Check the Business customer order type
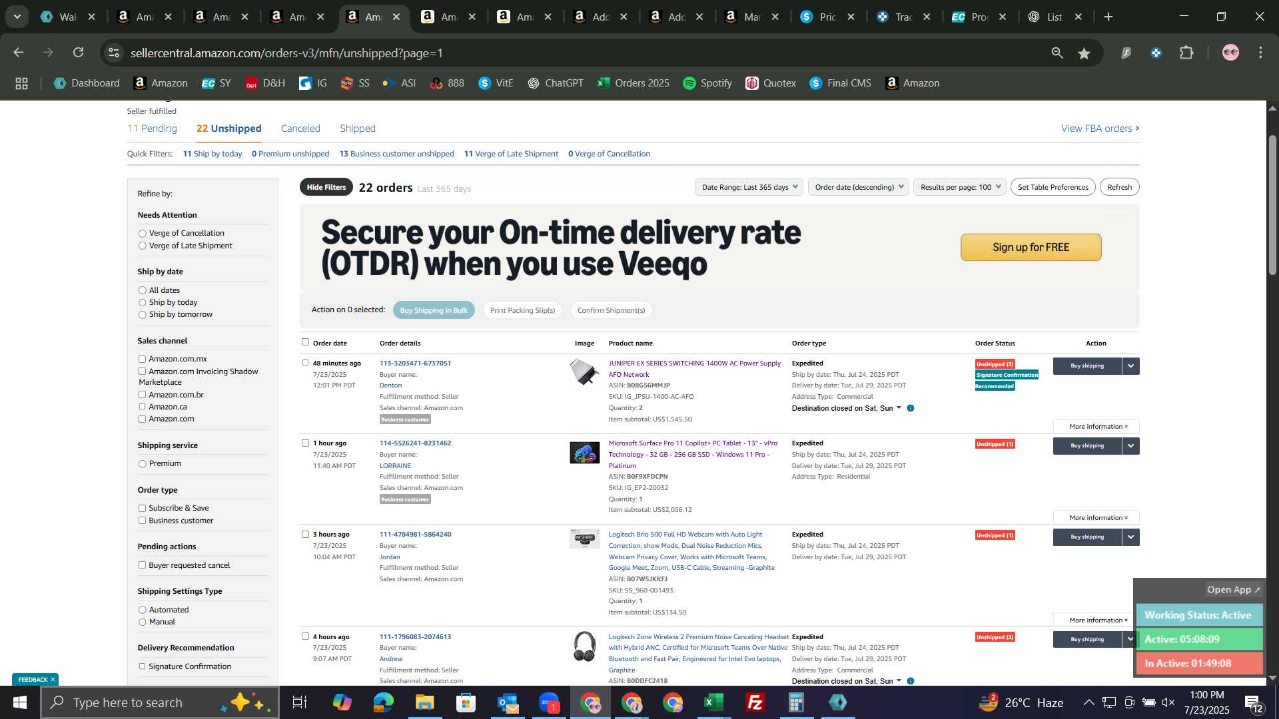Viewport: 1279px width, 719px height. (142, 521)
